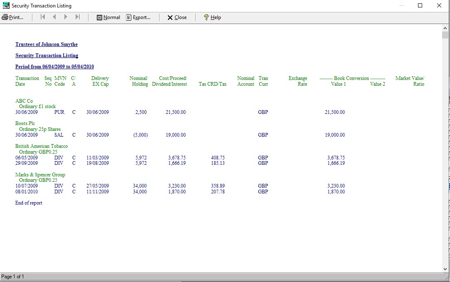Click the 'Tax CRD/Tax' column header

click(x=213, y=84)
